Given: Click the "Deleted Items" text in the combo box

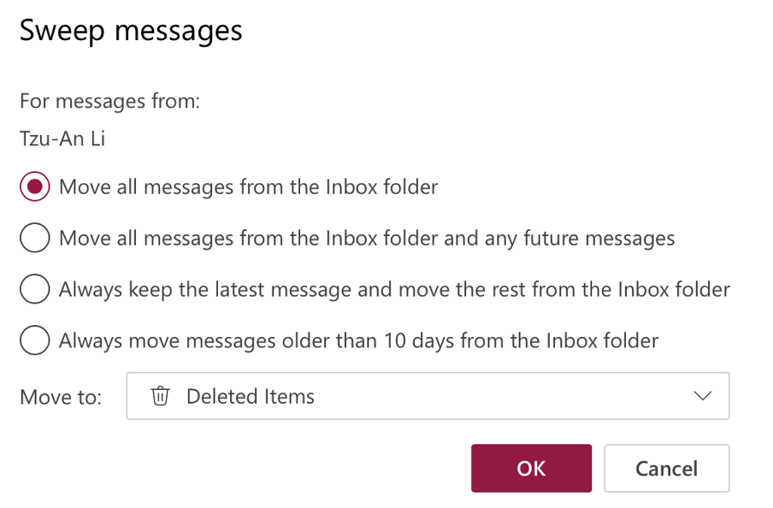Looking at the screenshot, I should tap(251, 396).
